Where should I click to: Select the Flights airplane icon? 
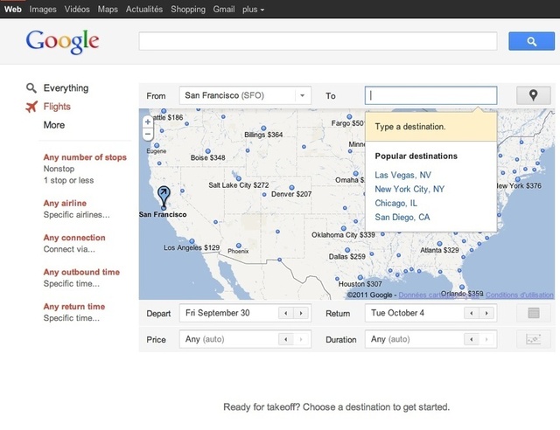tap(31, 107)
